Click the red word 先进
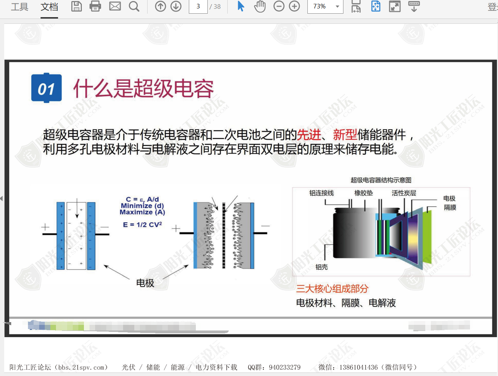 tap(309, 134)
